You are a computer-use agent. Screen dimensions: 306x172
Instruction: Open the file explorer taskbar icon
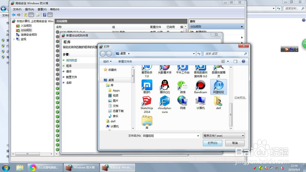click(20, 167)
